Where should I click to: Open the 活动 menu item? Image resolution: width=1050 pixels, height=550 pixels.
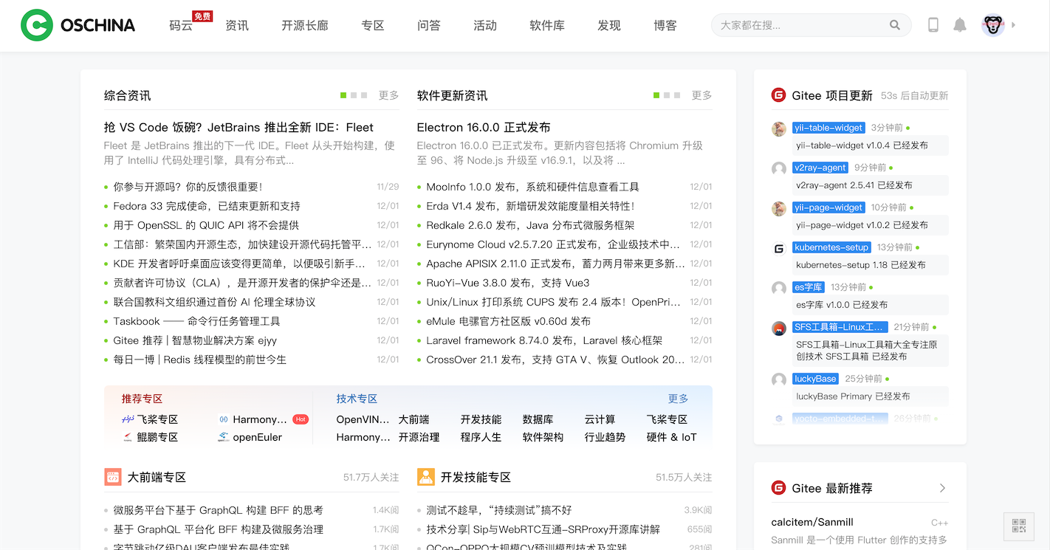(485, 25)
